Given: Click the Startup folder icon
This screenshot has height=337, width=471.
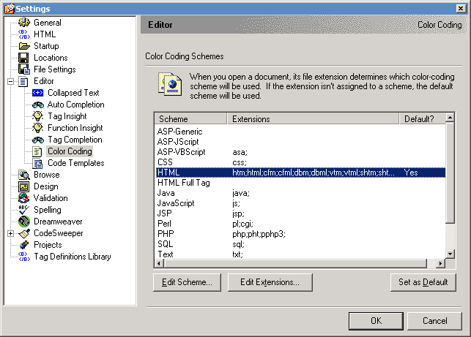Looking at the screenshot, I should [x=23, y=46].
